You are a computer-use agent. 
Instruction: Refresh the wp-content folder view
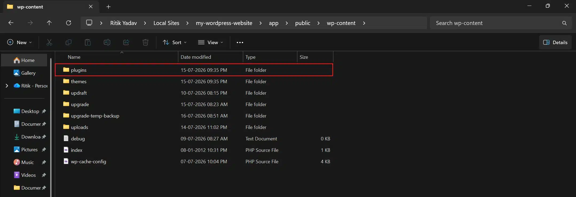(x=69, y=23)
